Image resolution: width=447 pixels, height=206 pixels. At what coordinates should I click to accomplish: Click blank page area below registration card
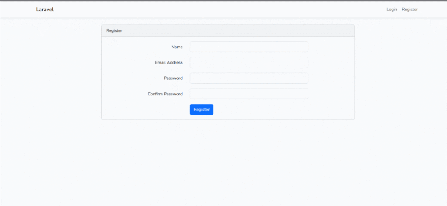227,161
